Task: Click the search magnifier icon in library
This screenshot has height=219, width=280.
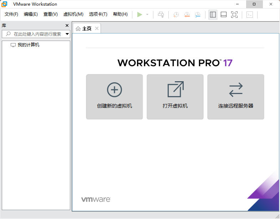Action: pos(8,34)
